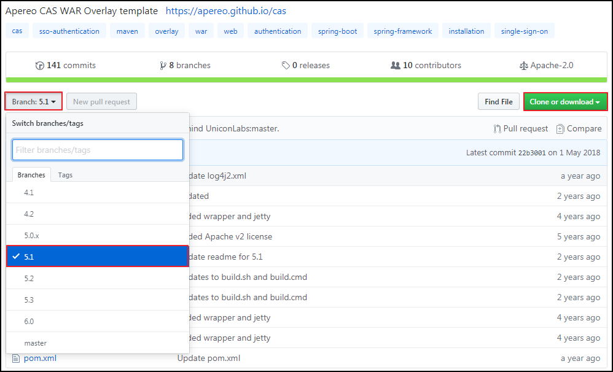
Task: View the 10 contributors link
Action: coord(426,65)
